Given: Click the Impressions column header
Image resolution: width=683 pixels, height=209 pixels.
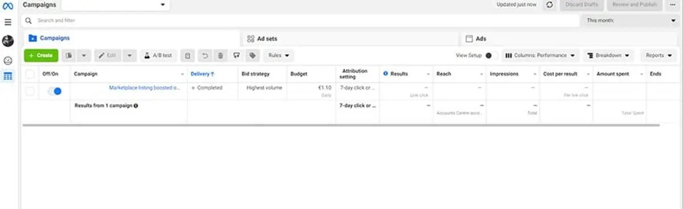Looking at the screenshot, I should tap(504, 74).
